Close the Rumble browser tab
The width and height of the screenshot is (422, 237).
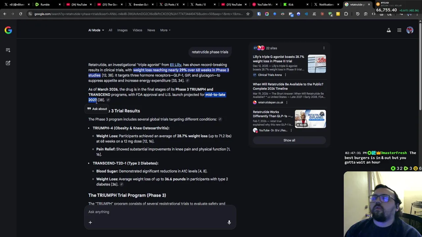tap(60, 5)
